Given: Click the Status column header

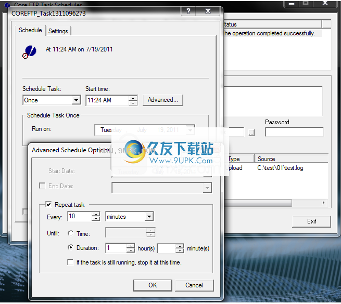Looking at the screenshot, I should point(273,24).
